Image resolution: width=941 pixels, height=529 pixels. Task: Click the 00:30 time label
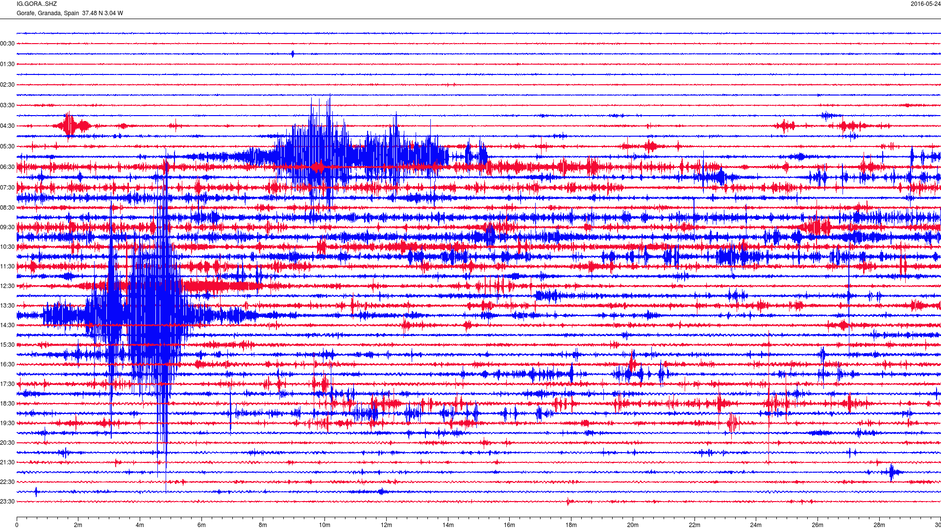7,44
